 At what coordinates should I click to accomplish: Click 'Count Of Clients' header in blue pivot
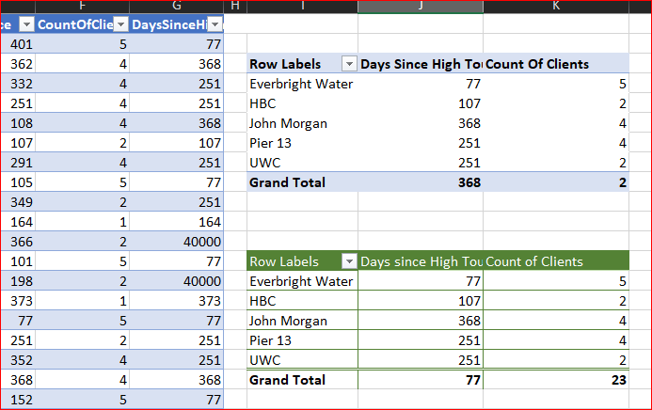[x=556, y=64]
